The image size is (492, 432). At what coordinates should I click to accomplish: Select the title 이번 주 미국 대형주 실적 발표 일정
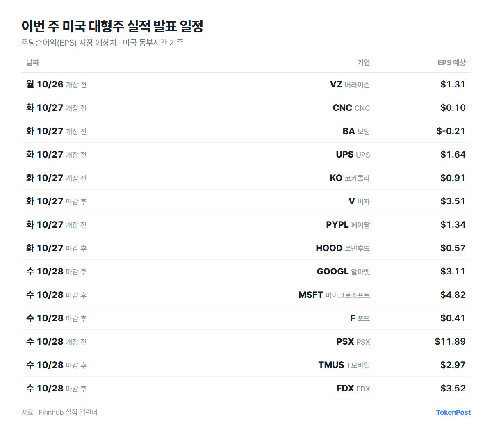point(112,26)
